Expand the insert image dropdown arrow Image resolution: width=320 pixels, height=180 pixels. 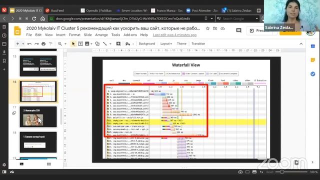(91, 44)
